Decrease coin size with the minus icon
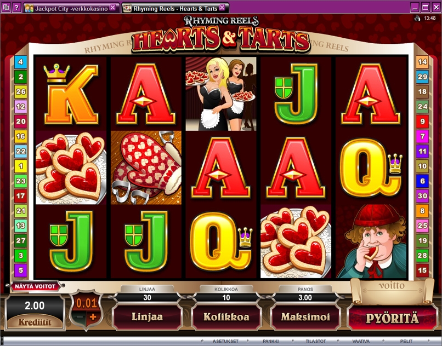The image size is (442, 346). pos(80,317)
